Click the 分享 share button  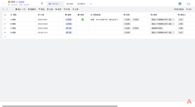(x=75, y=9)
